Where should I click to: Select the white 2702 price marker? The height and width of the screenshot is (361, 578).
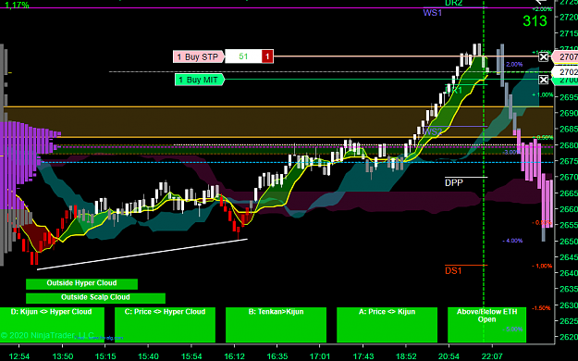pyautogui.click(x=565, y=71)
